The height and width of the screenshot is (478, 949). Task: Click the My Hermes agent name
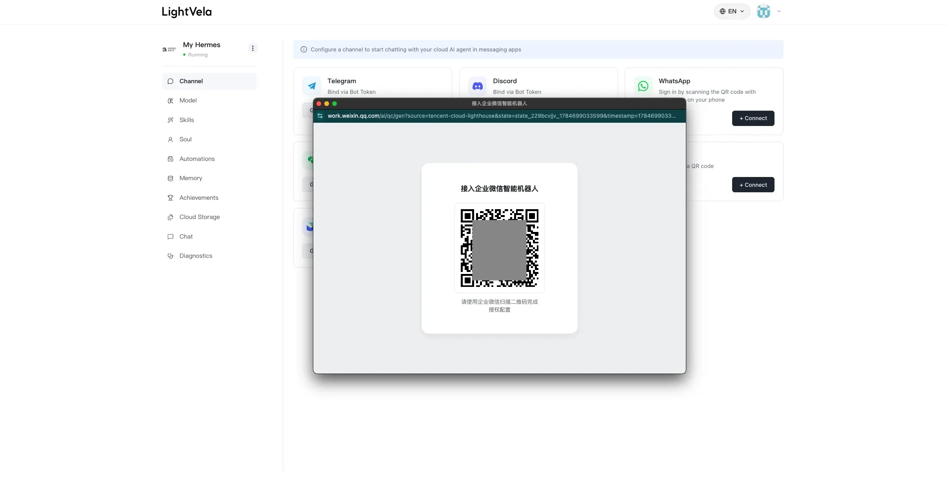202,45
